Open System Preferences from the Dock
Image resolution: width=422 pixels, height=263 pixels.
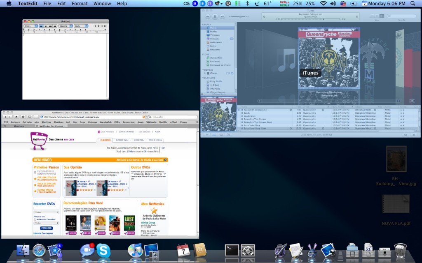[x=248, y=250]
